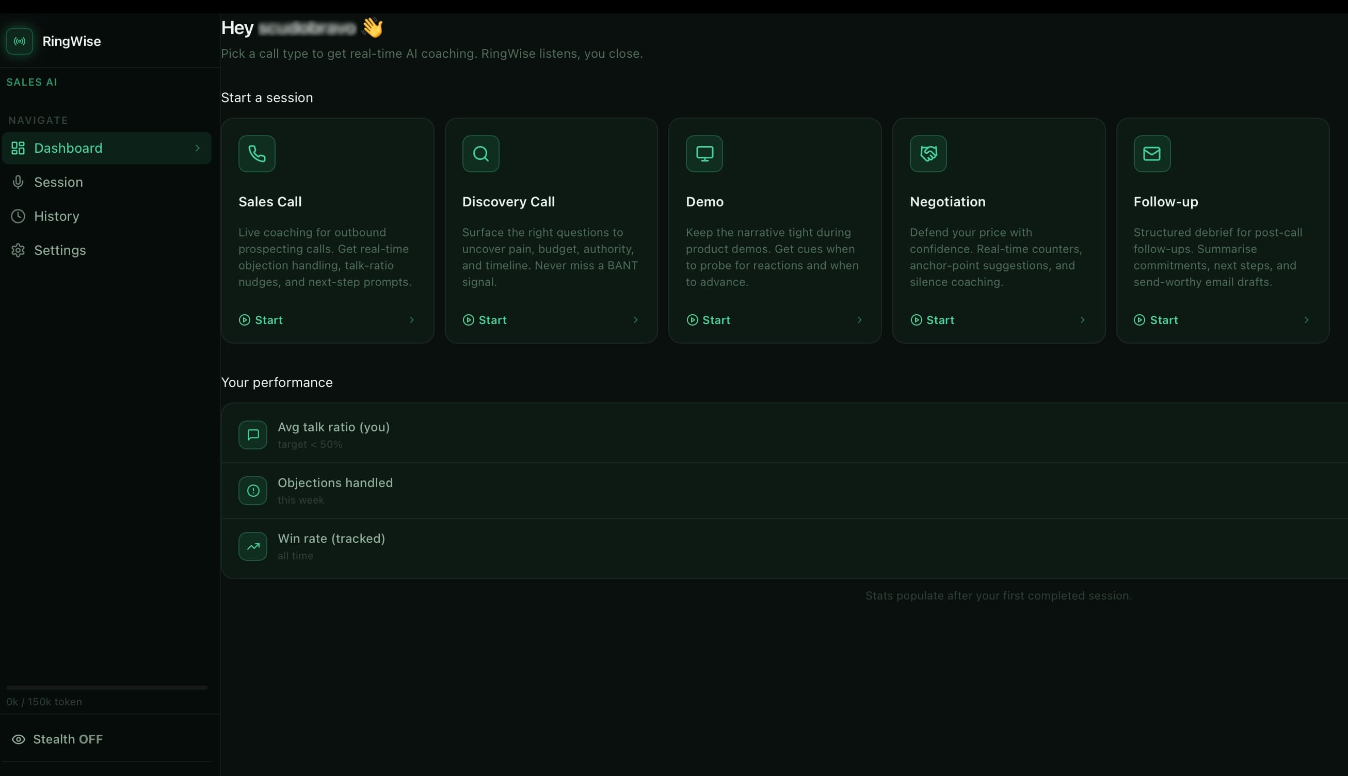Viewport: 1348px width, 776px height.
Task: Select the phone icon on Sales Call card
Action: (257, 153)
